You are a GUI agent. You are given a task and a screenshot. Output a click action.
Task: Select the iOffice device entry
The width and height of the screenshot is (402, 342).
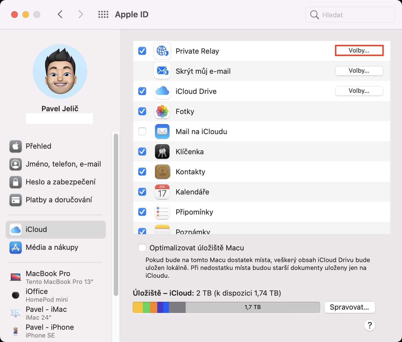click(56, 295)
